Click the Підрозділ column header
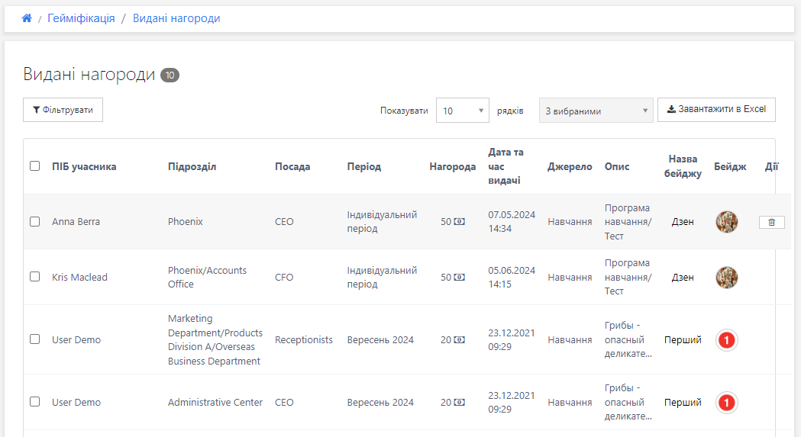Viewport: 801px width, 437px height. (192, 166)
